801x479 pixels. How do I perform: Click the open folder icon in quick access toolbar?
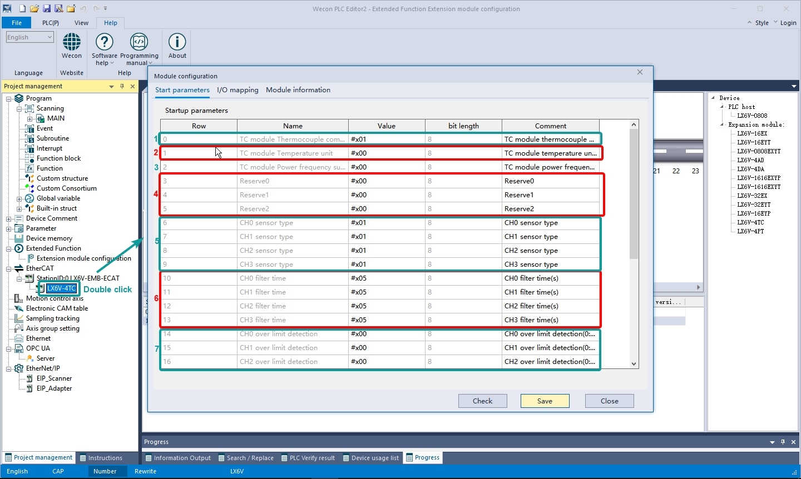(x=34, y=8)
